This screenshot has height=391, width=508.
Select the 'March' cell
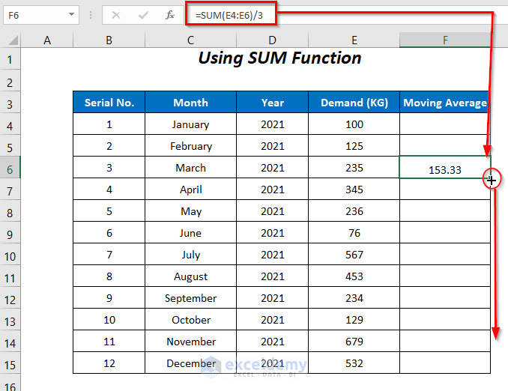tap(190, 168)
